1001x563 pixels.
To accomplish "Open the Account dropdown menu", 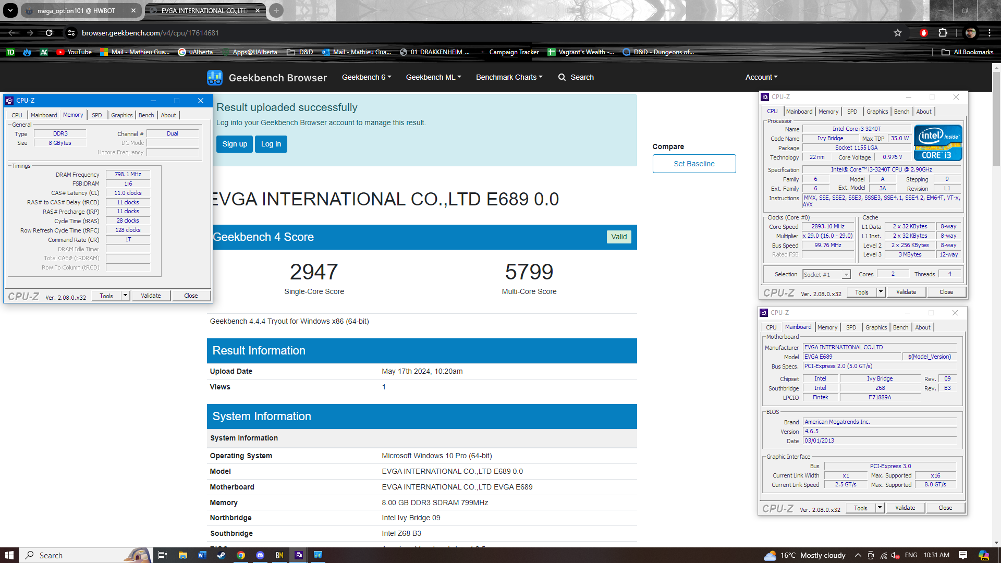I will (x=761, y=77).
